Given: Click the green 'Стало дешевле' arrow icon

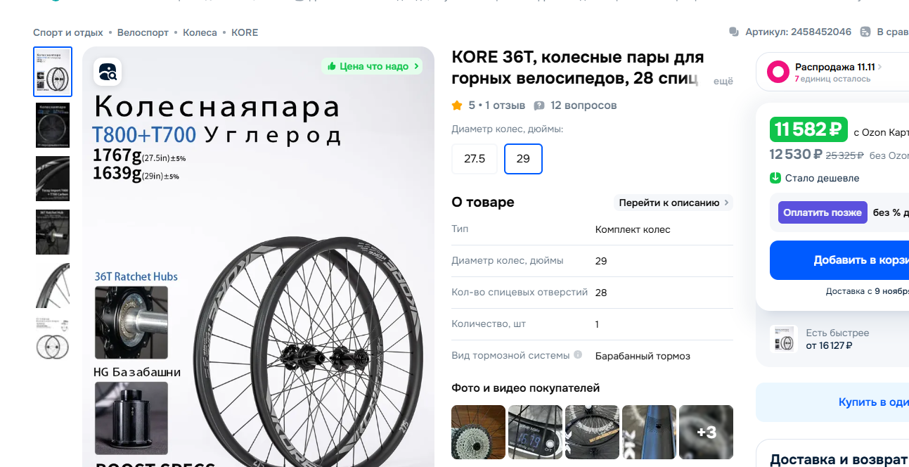Looking at the screenshot, I should point(775,178).
